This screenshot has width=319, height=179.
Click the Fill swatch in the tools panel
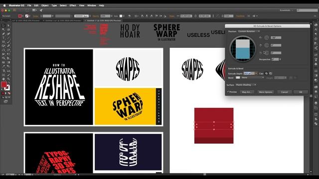[4, 85]
